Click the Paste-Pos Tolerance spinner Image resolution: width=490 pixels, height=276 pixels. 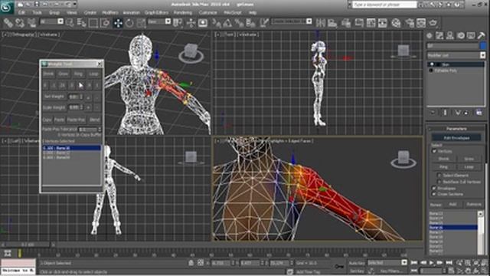click(x=100, y=130)
